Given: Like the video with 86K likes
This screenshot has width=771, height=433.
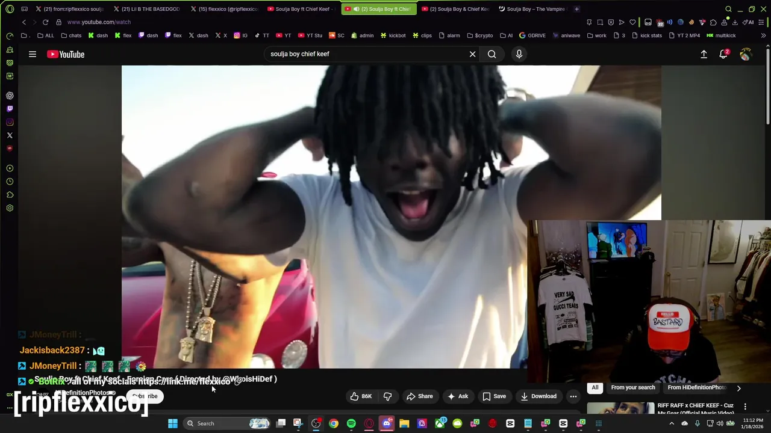Looking at the screenshot, I should coord(361,396).
